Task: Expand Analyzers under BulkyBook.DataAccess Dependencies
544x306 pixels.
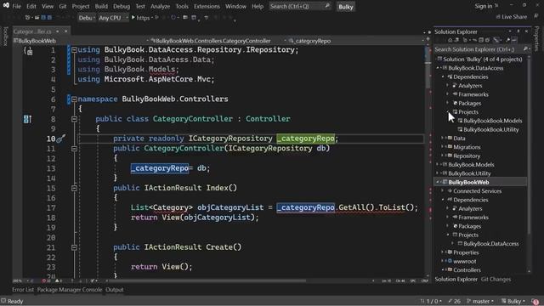Action: 448,86
